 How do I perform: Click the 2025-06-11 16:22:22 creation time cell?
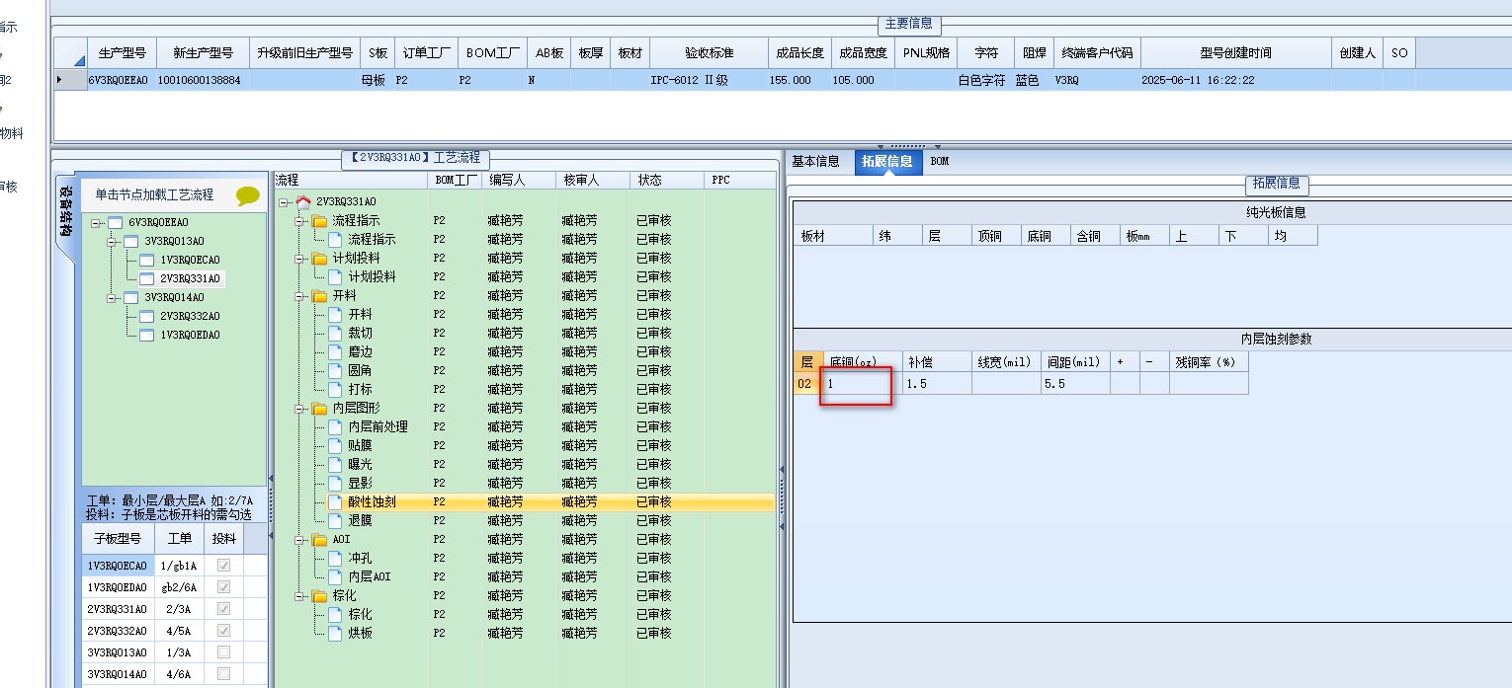coord(1235,80)
